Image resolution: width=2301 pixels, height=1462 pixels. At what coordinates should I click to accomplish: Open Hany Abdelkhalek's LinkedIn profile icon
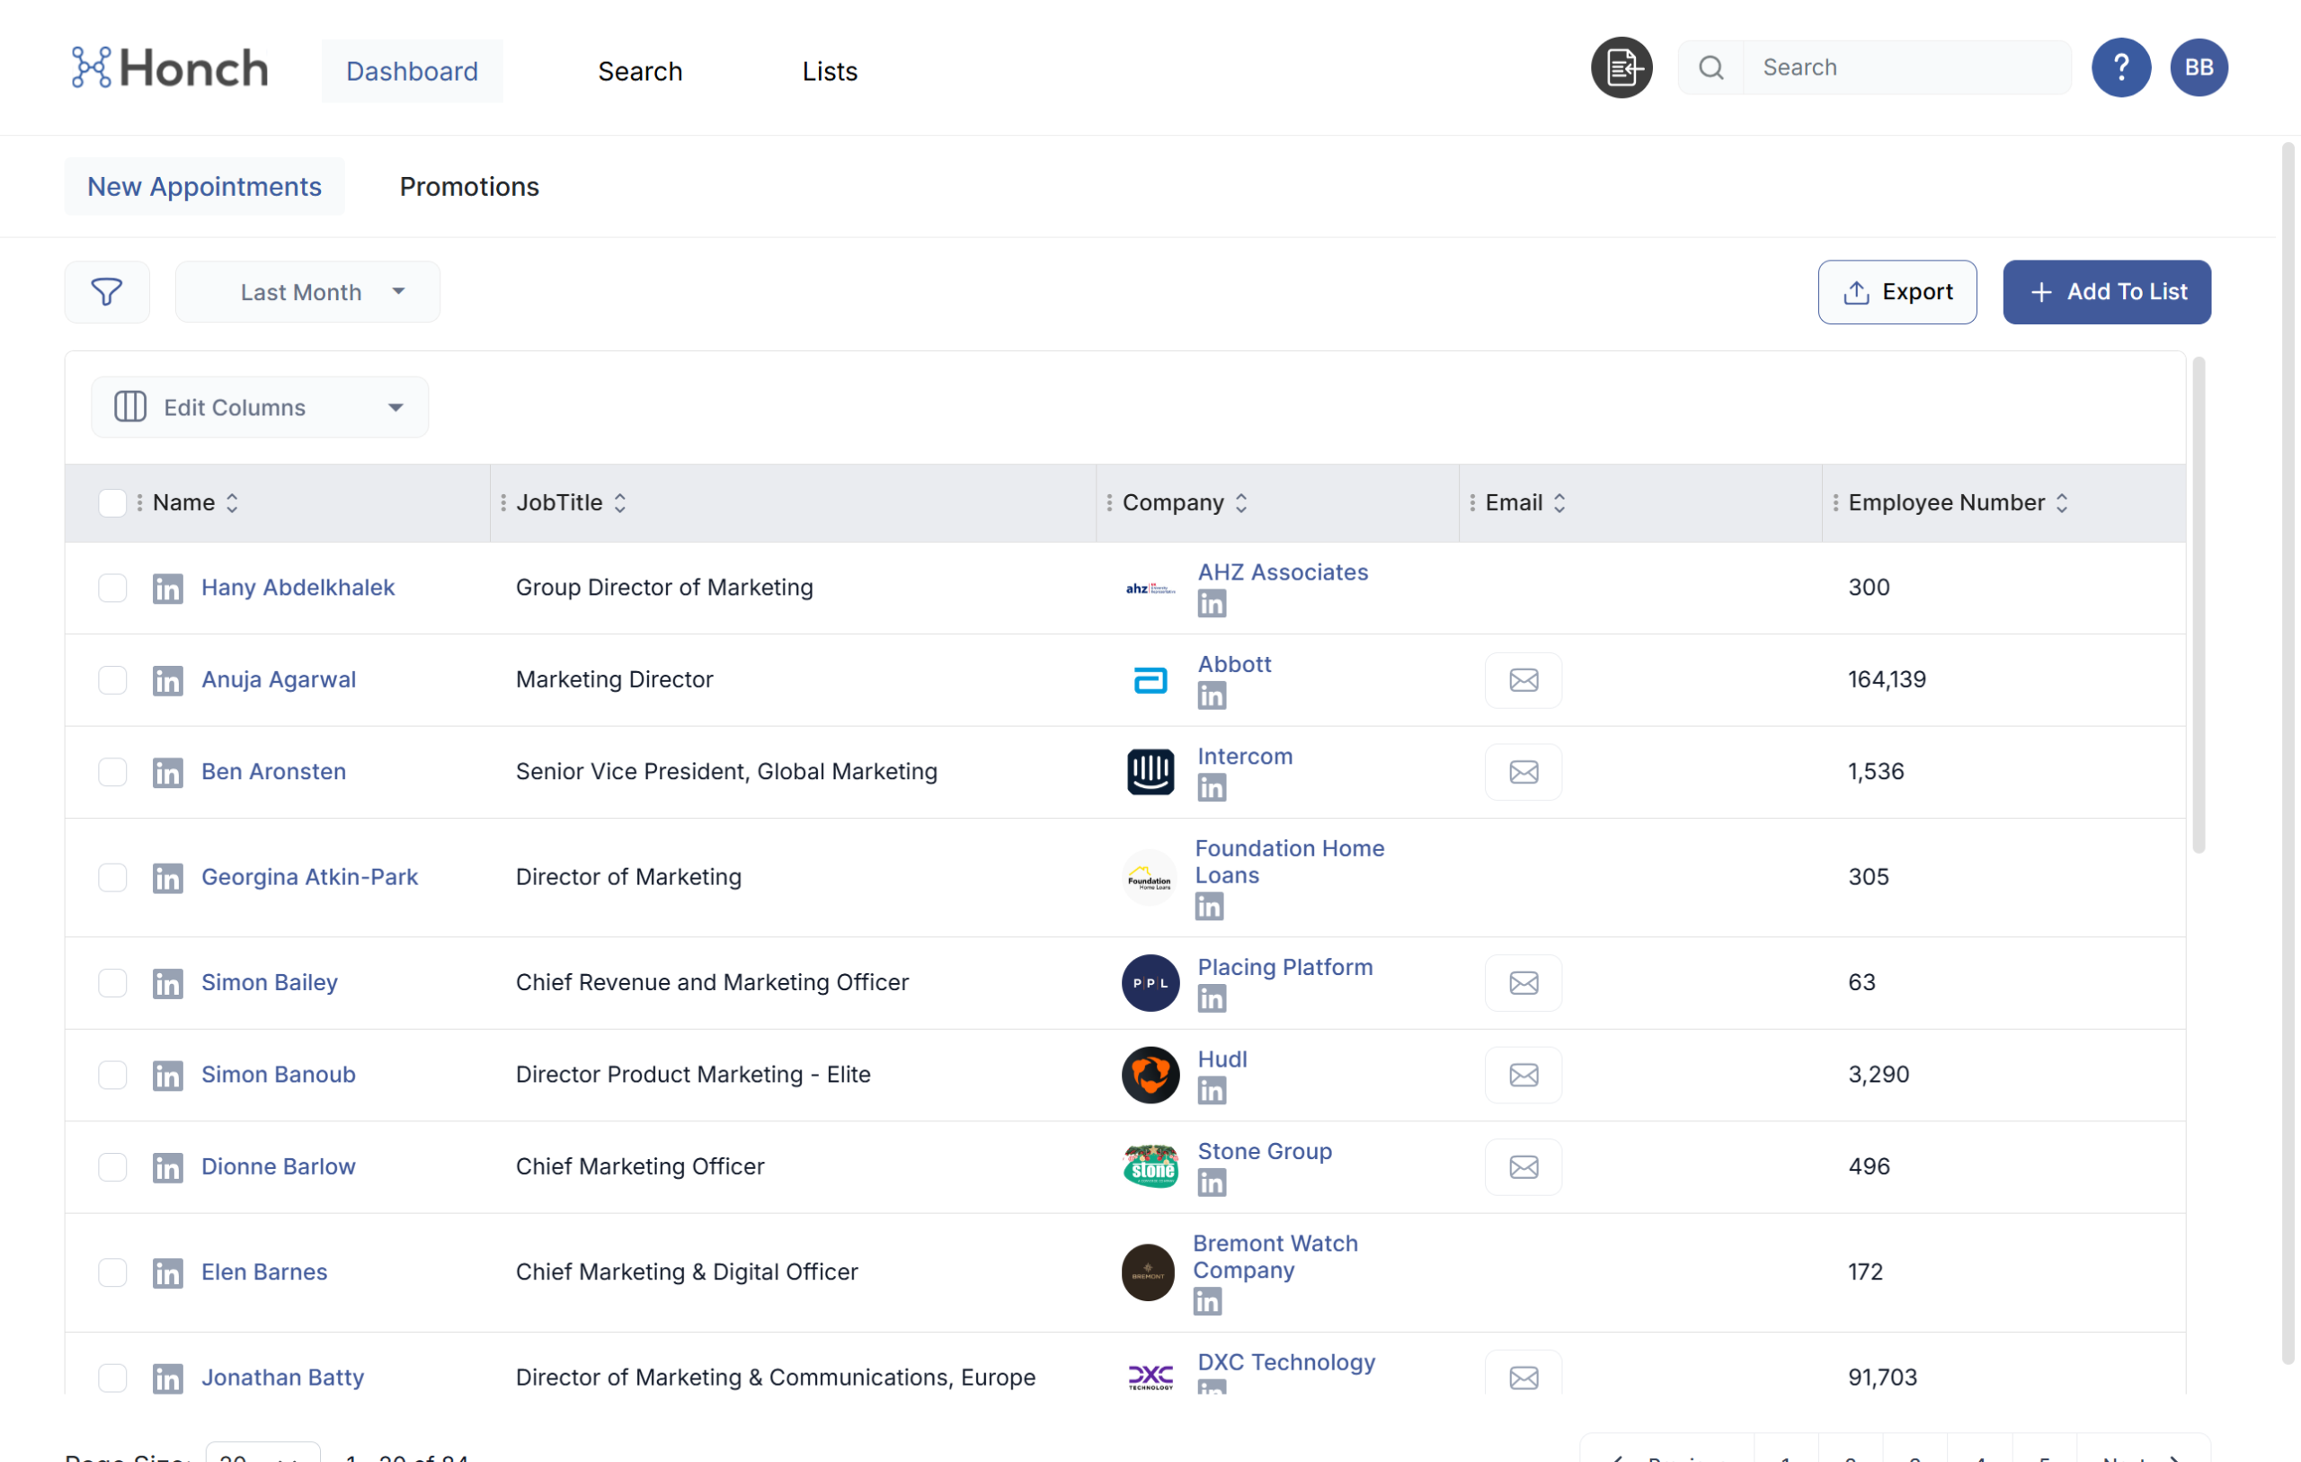[167, 588]
